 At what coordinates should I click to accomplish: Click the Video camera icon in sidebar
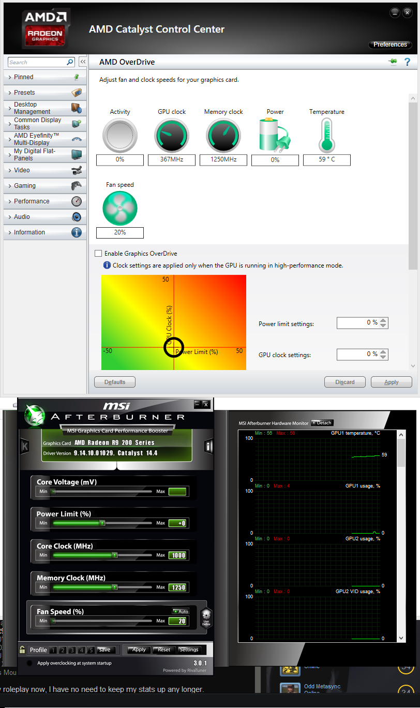tap(76, 170)
